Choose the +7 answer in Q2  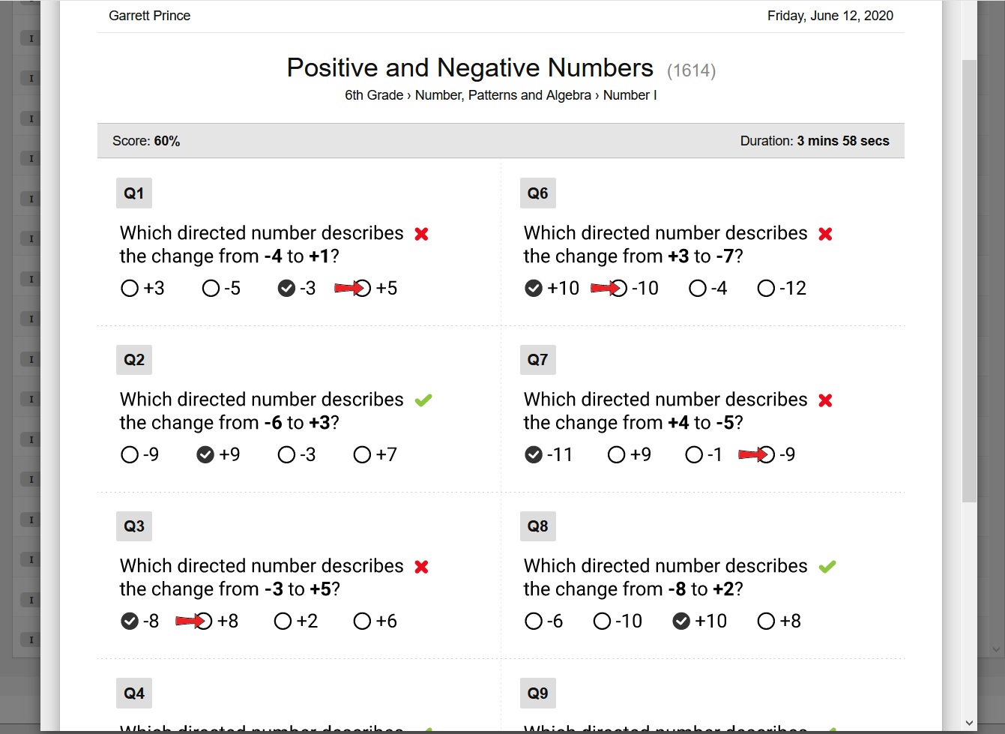coord(362,455)
